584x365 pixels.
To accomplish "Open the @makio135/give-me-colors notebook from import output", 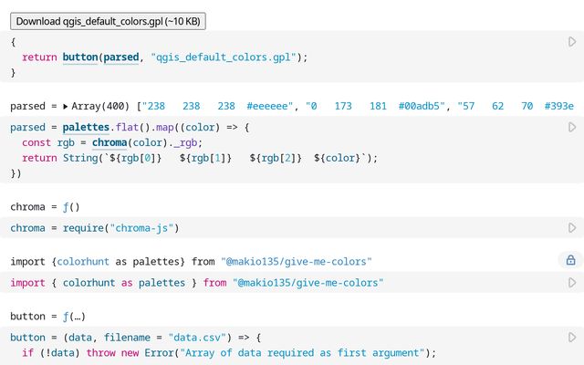I will click(296, 262).
